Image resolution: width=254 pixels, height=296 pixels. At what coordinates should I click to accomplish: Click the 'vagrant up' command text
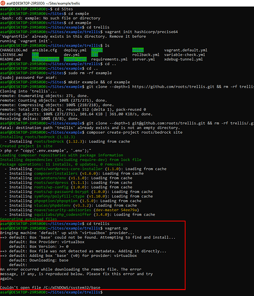[x=116, y=228]
